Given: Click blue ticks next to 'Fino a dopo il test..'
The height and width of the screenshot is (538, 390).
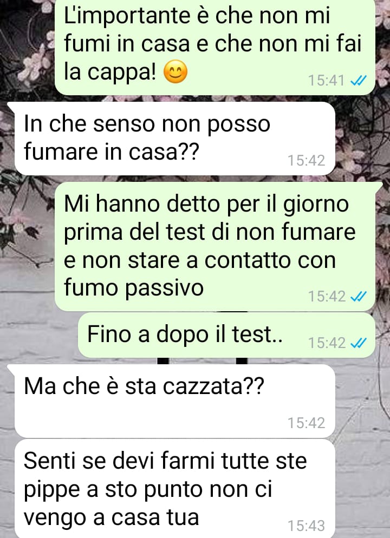Looking at the screenshot, I should point(359,343).
